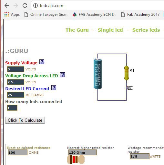The image size is (164, 165).
Task: Click the Voltage Drop Across LED label
Action: pyautogui.click(x=32, y=76)
